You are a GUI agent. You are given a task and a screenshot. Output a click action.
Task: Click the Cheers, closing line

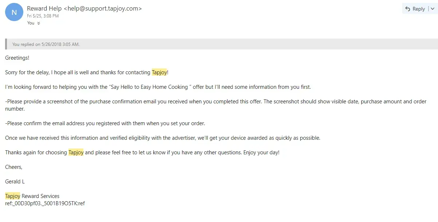[14, 167]
